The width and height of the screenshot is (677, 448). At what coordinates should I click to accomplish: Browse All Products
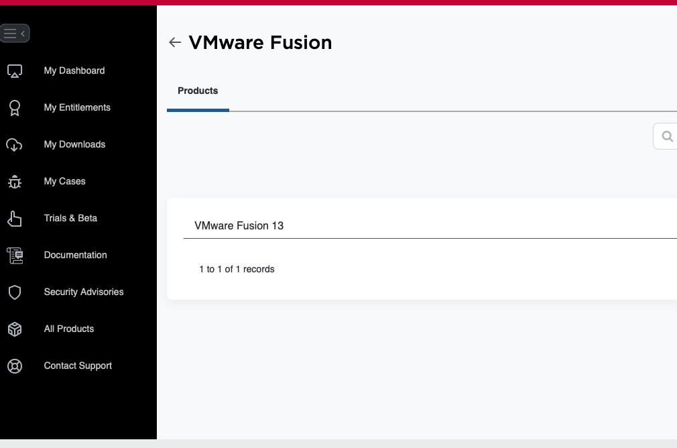tap(69, 329)
